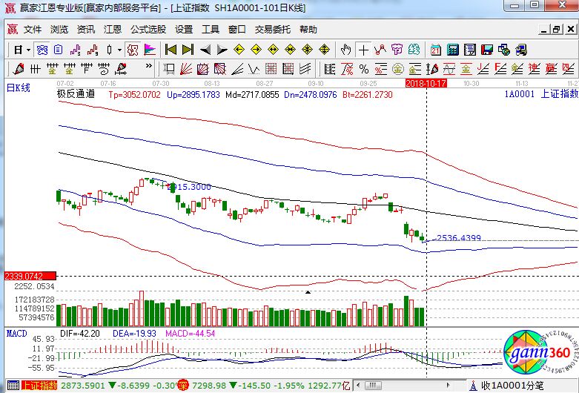The height and width of the screenshot is (393, 579).
Task: Open the 日 period dropdown arrow
Action: [28, 50]
